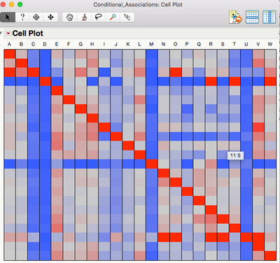This screenshot has width=280, height=263.
Task: Open the Cell Plot red triangle menu
Action: [8, 34]
